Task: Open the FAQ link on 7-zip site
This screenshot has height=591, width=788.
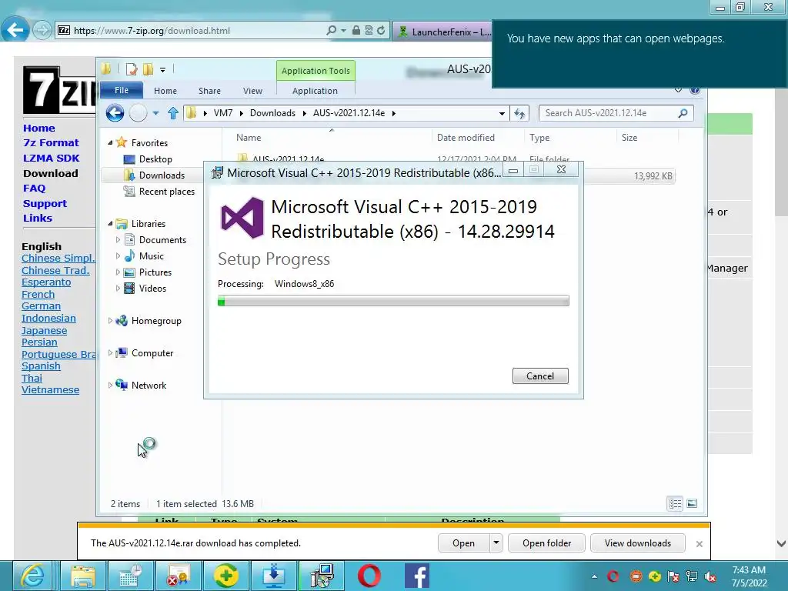Action: click(x=34, y=188)
